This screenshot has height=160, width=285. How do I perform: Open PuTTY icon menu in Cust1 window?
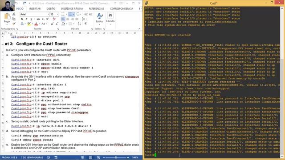point(147,3)
